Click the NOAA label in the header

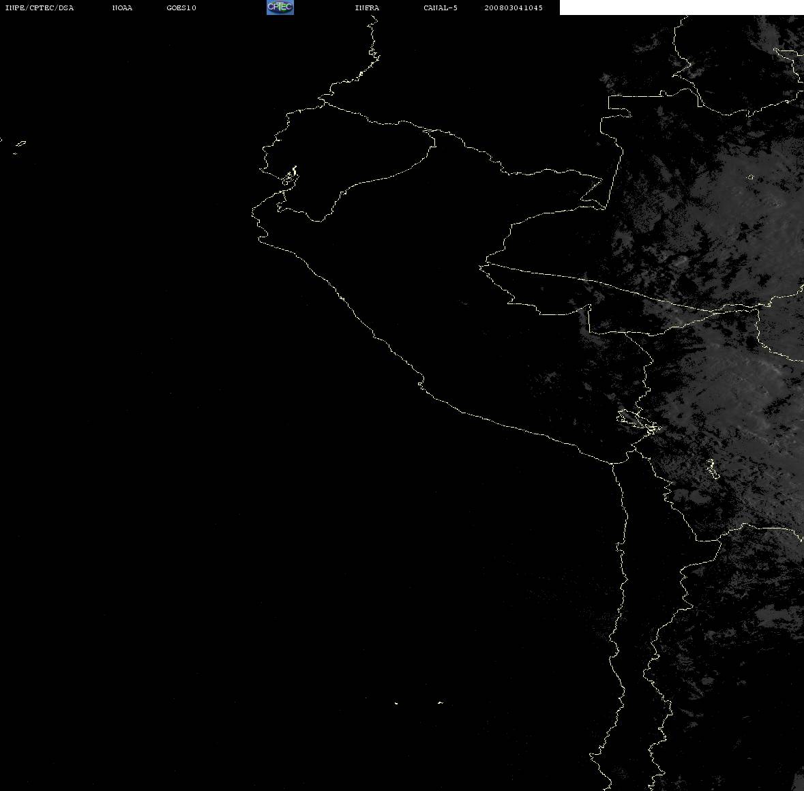[x=122, y=8]
